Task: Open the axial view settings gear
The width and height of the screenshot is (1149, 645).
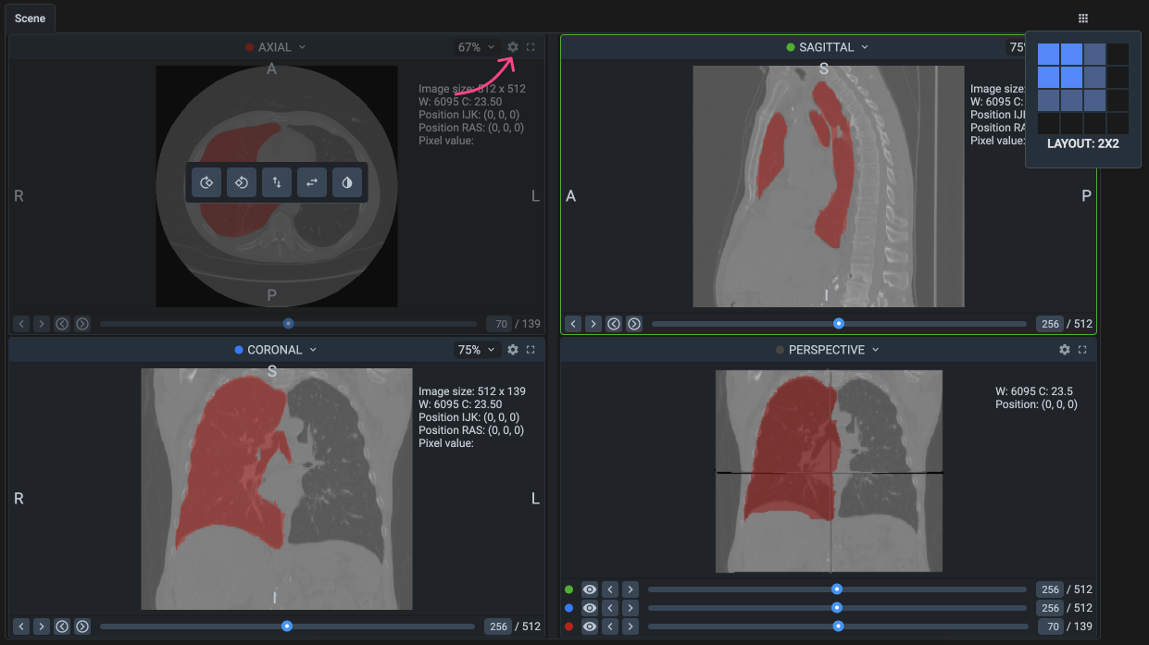Action: tap(513, 47)
